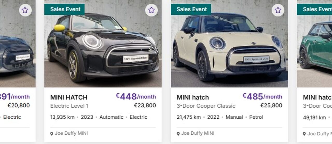This screenshot has width=332, height=144.
Task: Select the €448/month finance price
Action: [136, 96]
